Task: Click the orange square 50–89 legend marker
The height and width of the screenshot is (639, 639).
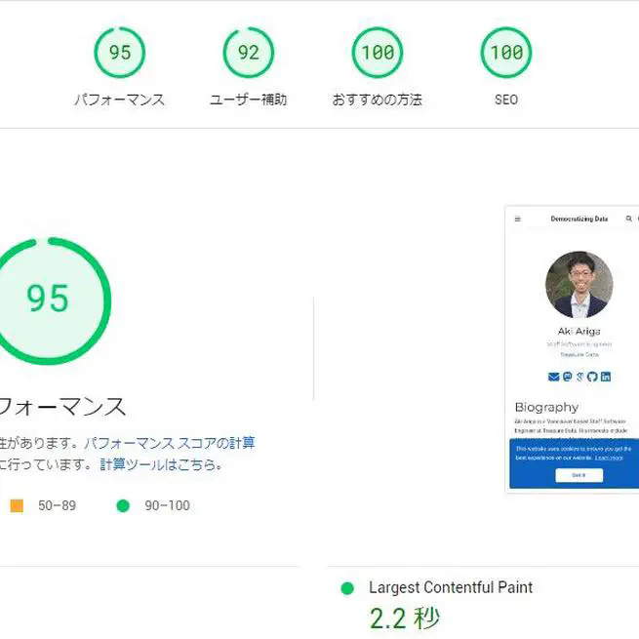Action: coord(17,505)
